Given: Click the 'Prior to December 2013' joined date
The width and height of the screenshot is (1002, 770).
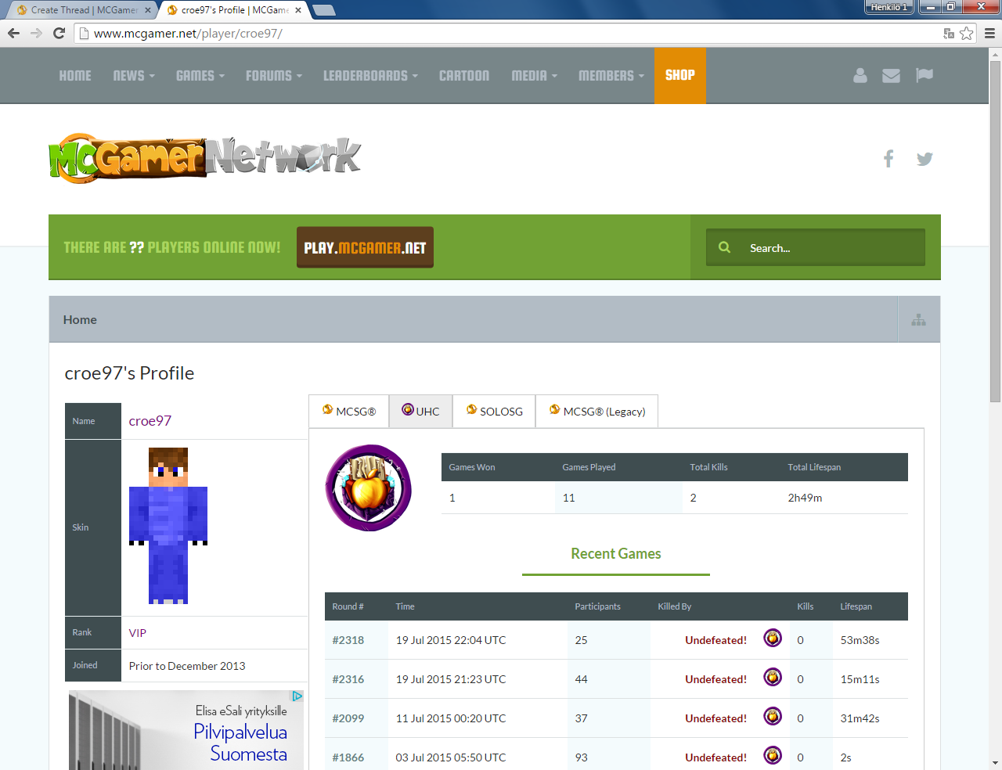Looking at the screenshot, I should (187, 666).
